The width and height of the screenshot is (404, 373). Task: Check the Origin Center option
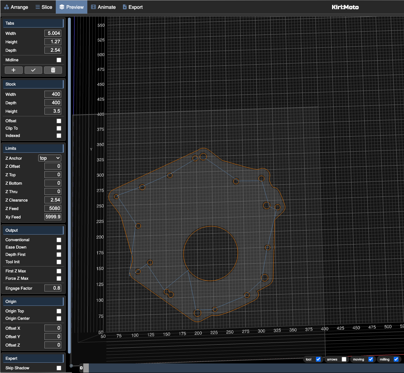pyautogui.click(x=59, y=318)
